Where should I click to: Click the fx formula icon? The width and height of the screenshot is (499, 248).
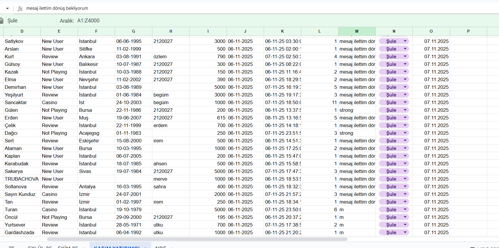[x=20, y=9]
